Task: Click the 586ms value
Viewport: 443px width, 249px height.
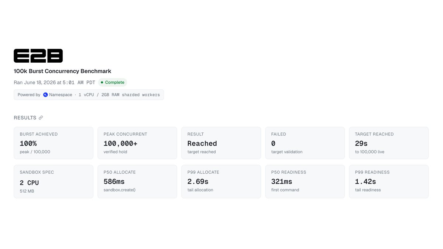Action: [x=114, y=181]
